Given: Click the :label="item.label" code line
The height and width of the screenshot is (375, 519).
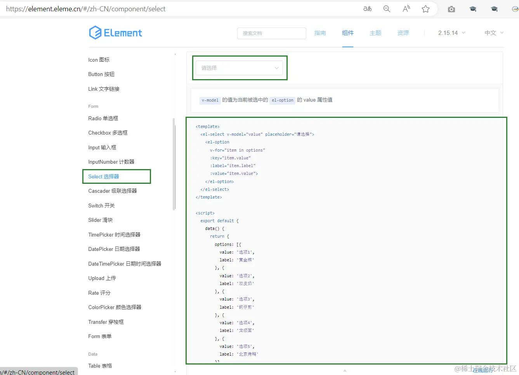Looking at the screenshot, I should [233, 166].
